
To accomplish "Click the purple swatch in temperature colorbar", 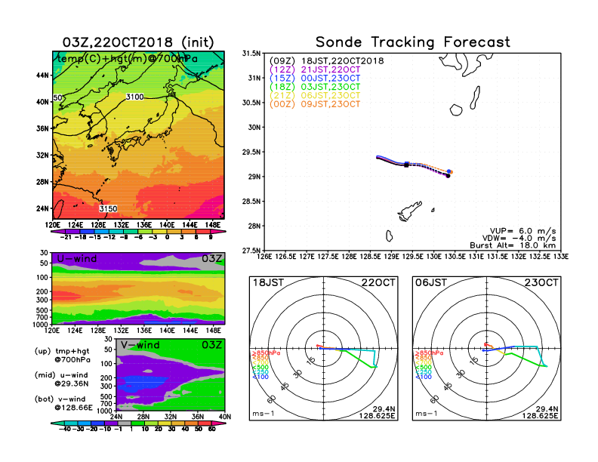I will point(72,231).
